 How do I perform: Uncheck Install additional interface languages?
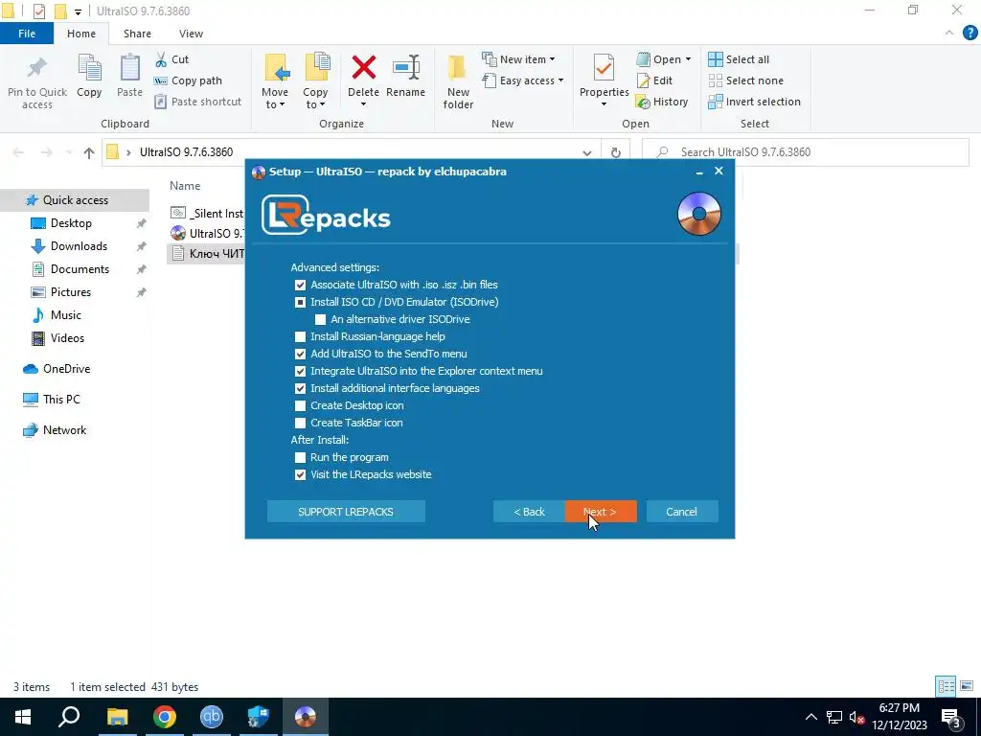[300, 389]
